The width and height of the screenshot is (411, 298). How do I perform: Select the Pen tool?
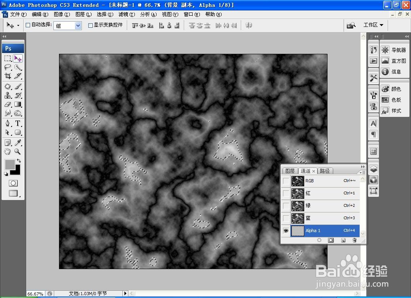pos(8,123)
